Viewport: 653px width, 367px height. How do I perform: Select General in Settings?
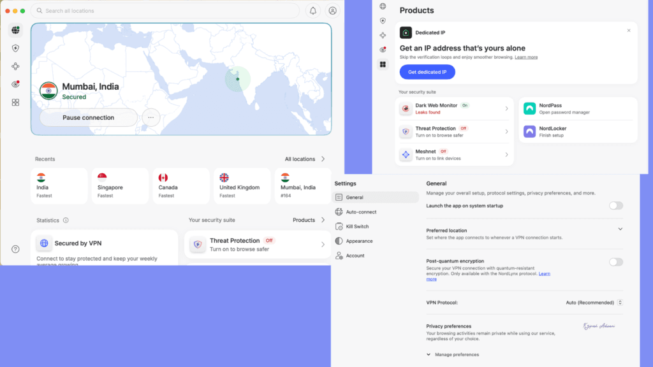point(376,198)
